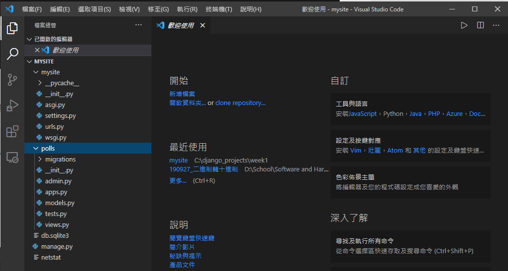Open the Extensions view

pyautogui.click(x=12, y=132)
